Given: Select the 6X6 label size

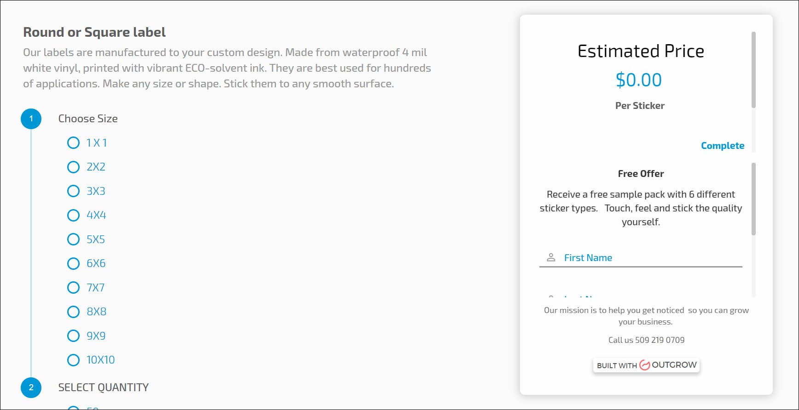Looking at the screenshot, I should pyautogui.click(x=74, y=263).
